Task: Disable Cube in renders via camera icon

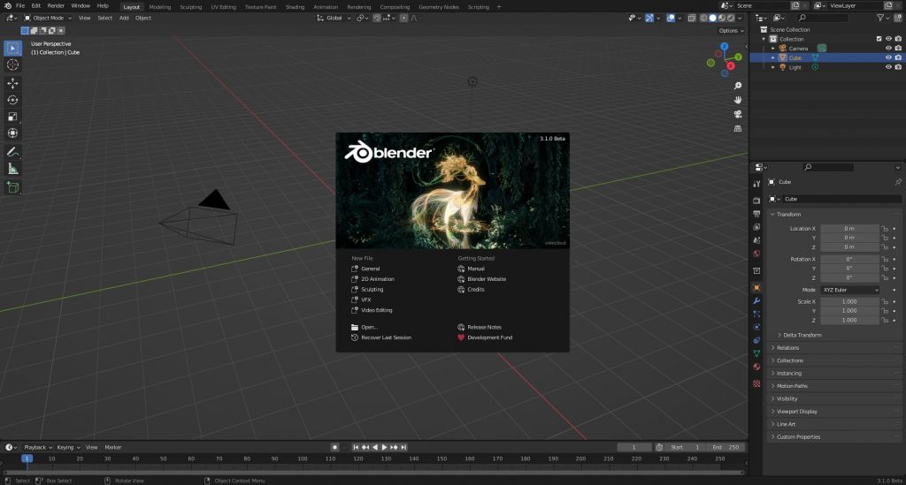Action: 898,57
